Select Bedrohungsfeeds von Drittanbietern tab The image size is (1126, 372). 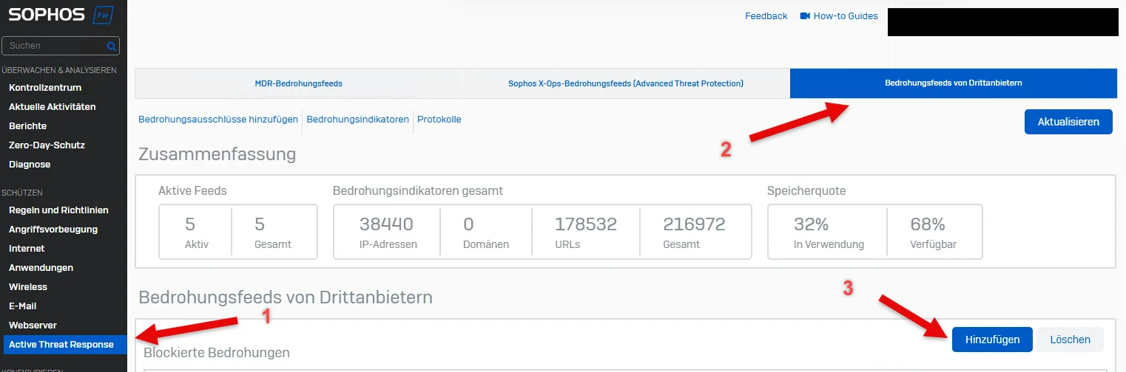coord(954,83)
